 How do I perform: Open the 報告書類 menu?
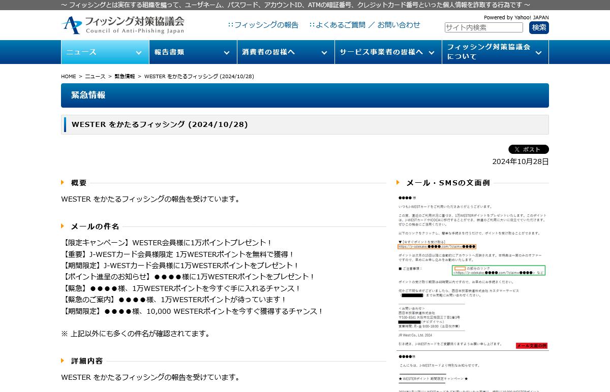coord(193,52)
